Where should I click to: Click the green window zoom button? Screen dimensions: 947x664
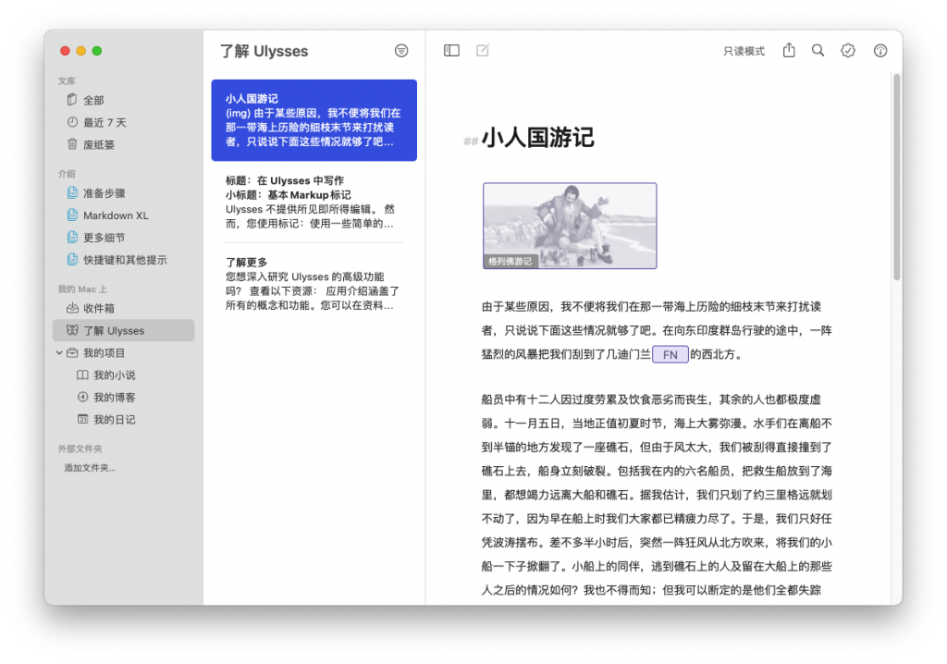tap(96, 51)
